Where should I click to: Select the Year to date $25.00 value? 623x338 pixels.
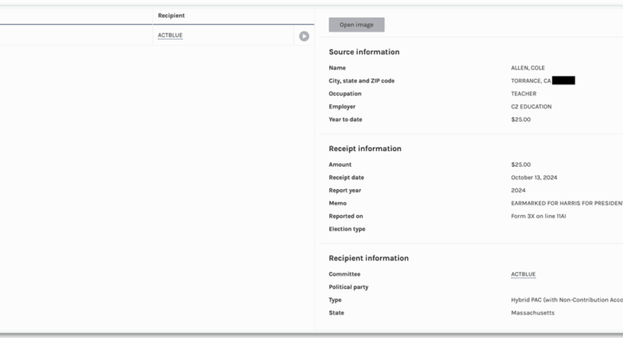coord(520,120)
